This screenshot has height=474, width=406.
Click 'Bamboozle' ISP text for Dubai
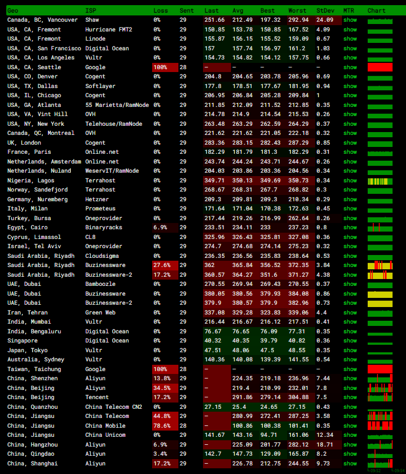tap(100, 284)
